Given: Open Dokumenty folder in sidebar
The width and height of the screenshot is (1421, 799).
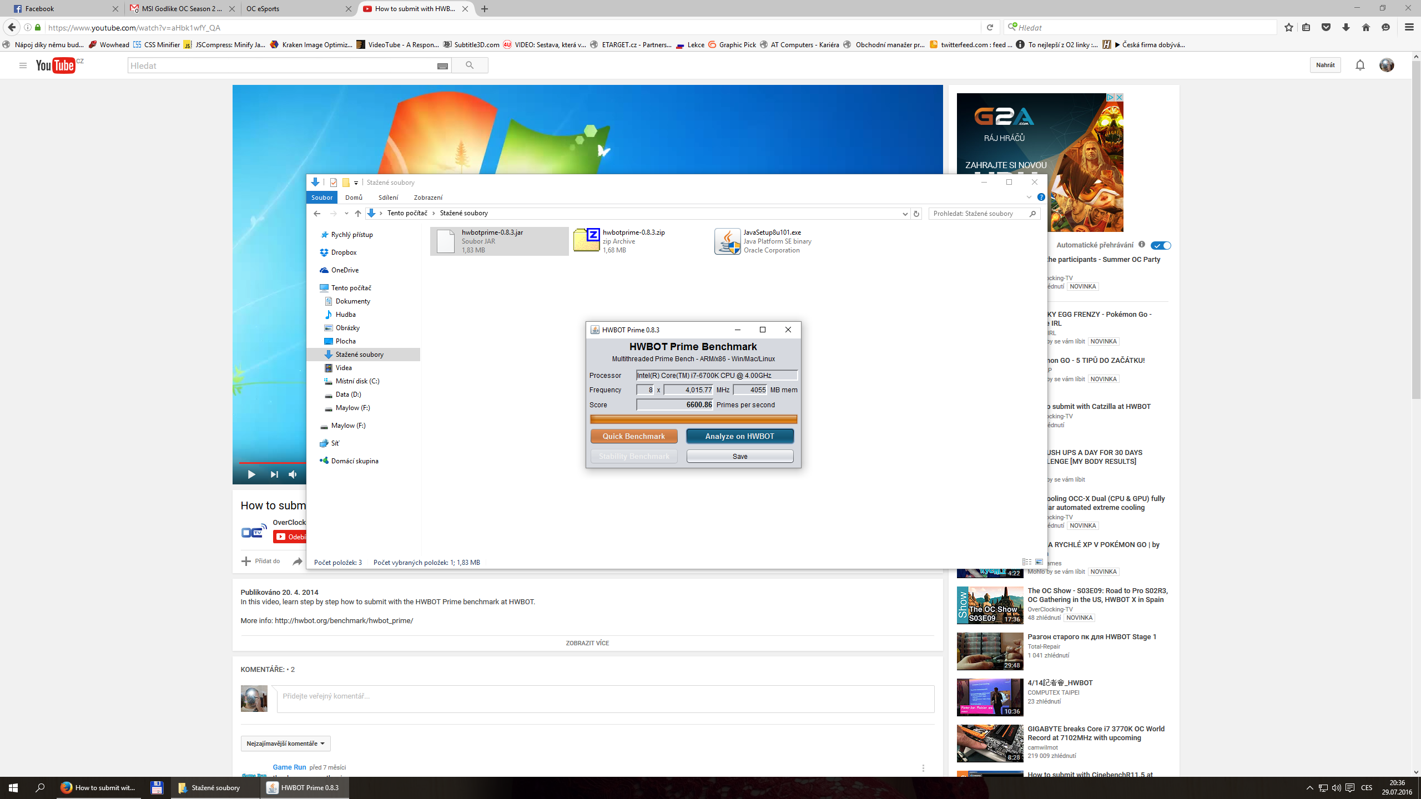Looking at the screenshot, I should click(x=352, y=301).
